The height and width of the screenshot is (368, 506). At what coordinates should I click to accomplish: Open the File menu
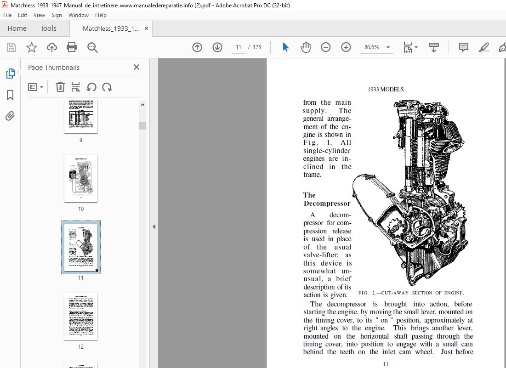[7, 15]
